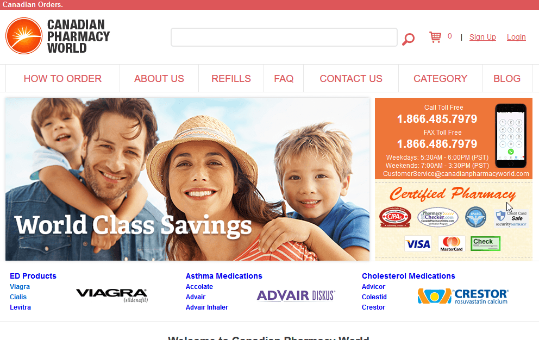Click the Credit Card Safe security badge

[511, 218]
